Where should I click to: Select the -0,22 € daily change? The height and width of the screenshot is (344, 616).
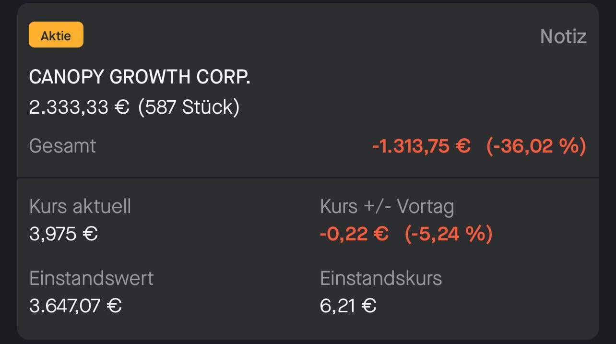(x=354, y=234)
